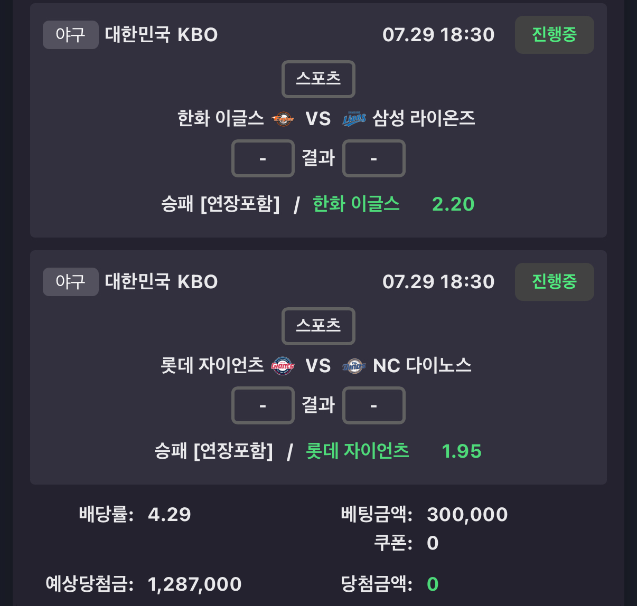Select green 롯데 자이언츠 bet pick text
Image resolution: width=637 pixels, height=606 pixels.
click(358, 451)
